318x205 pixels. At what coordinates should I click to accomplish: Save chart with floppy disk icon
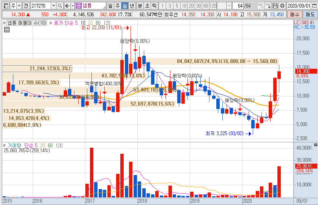click(275, 6)
